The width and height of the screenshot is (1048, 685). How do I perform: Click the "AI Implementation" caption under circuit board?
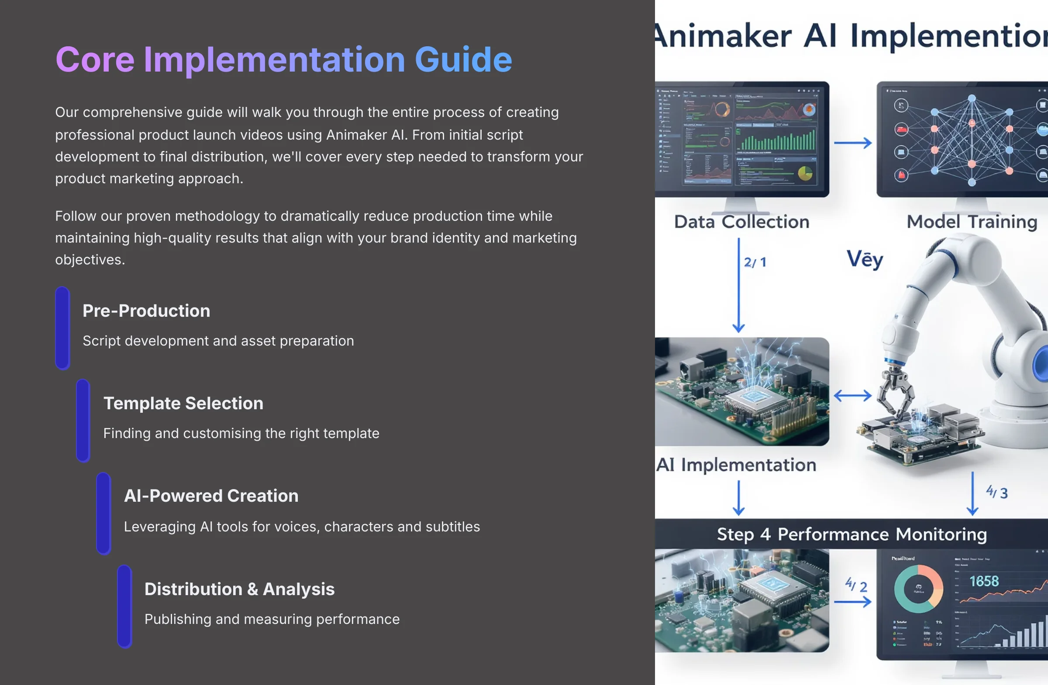click(x=736, y=465)
